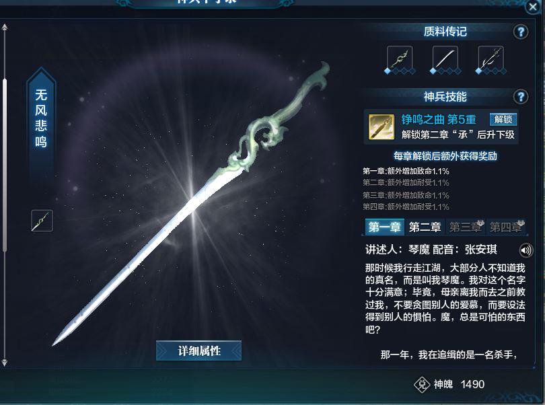Click the small sword thumbnail on left sidebar
Image resolution: width=545 pixels, height=405 pixels.
click(x=42, y=221)
